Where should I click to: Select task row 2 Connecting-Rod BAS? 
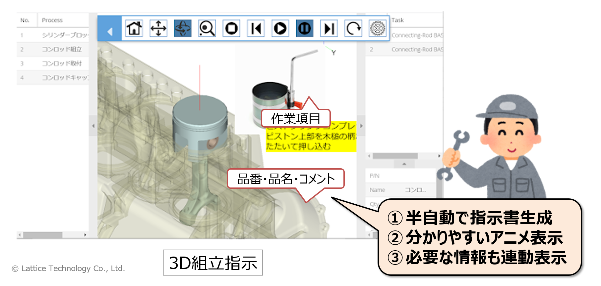click(x=404, y=49)
